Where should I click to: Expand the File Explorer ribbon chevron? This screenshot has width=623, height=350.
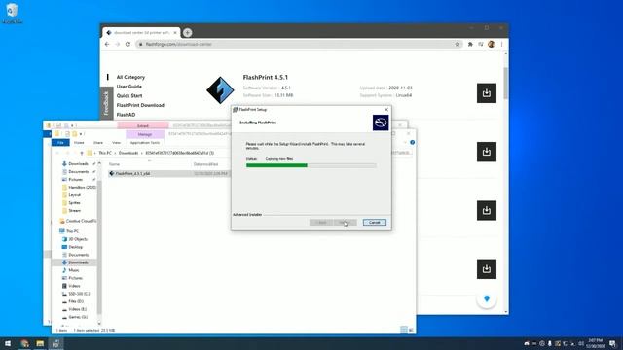pyautogui.click(x=405, y=142)
